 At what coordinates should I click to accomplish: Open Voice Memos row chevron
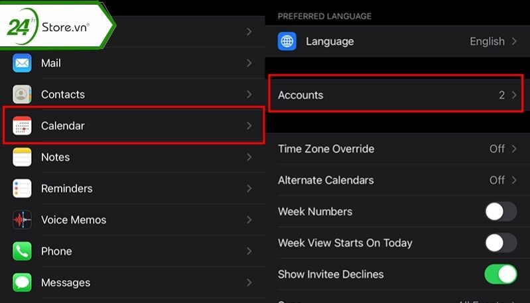(x=249, y=220)
